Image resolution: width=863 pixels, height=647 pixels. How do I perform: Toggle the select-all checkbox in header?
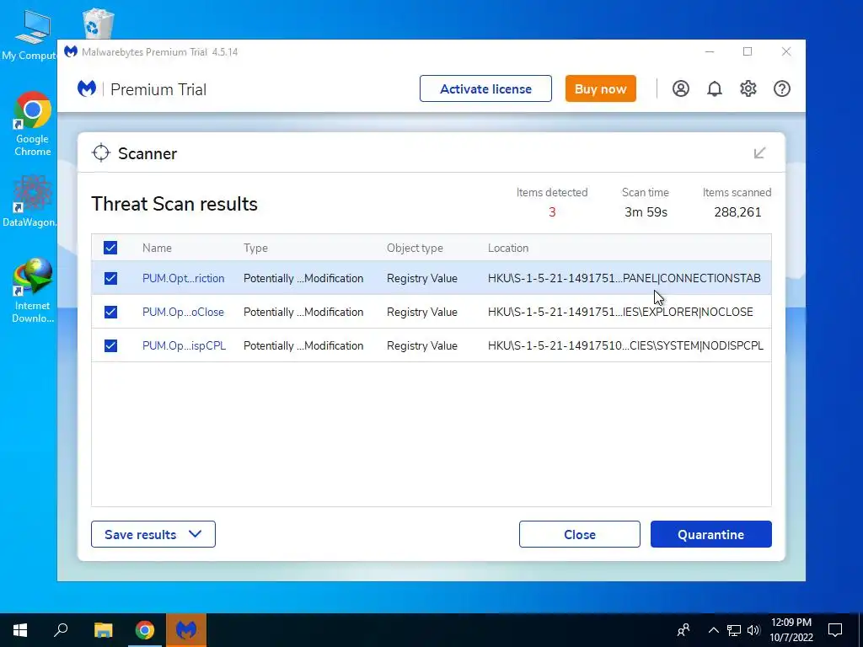point(110,248)
